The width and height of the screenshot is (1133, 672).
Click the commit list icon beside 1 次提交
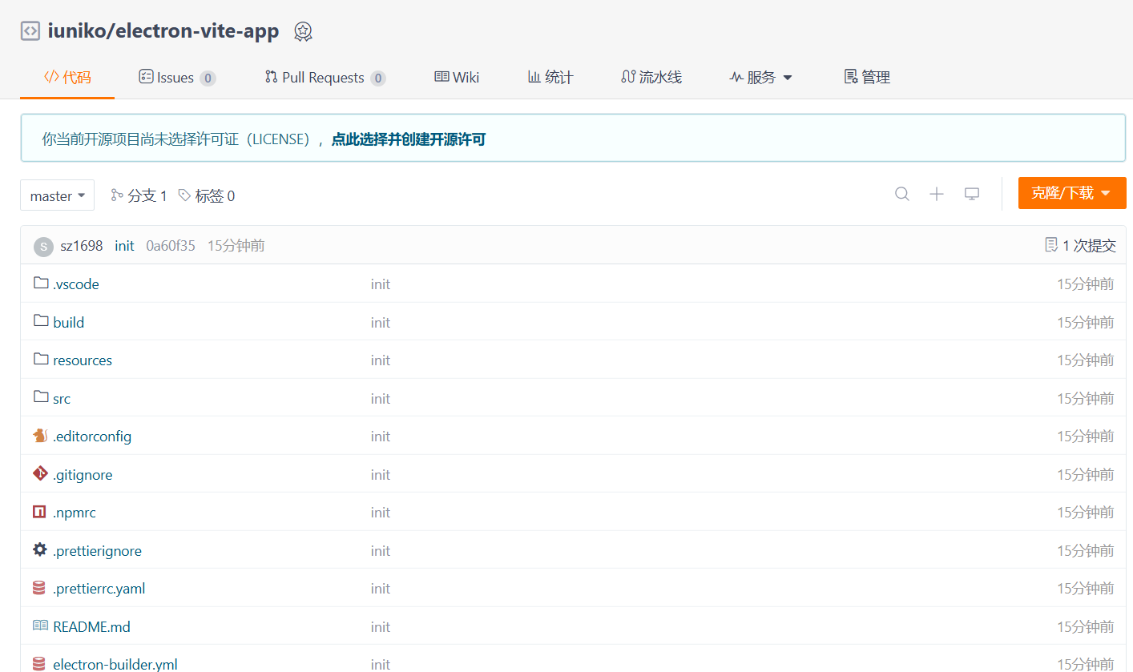pyautogui.click(x=1051, y=244)
